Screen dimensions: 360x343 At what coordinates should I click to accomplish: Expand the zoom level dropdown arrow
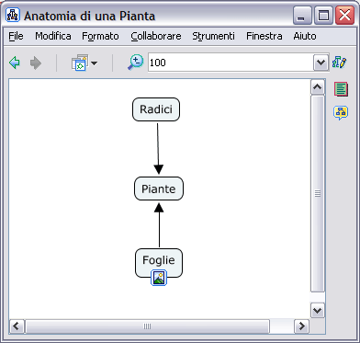point(321,63)
